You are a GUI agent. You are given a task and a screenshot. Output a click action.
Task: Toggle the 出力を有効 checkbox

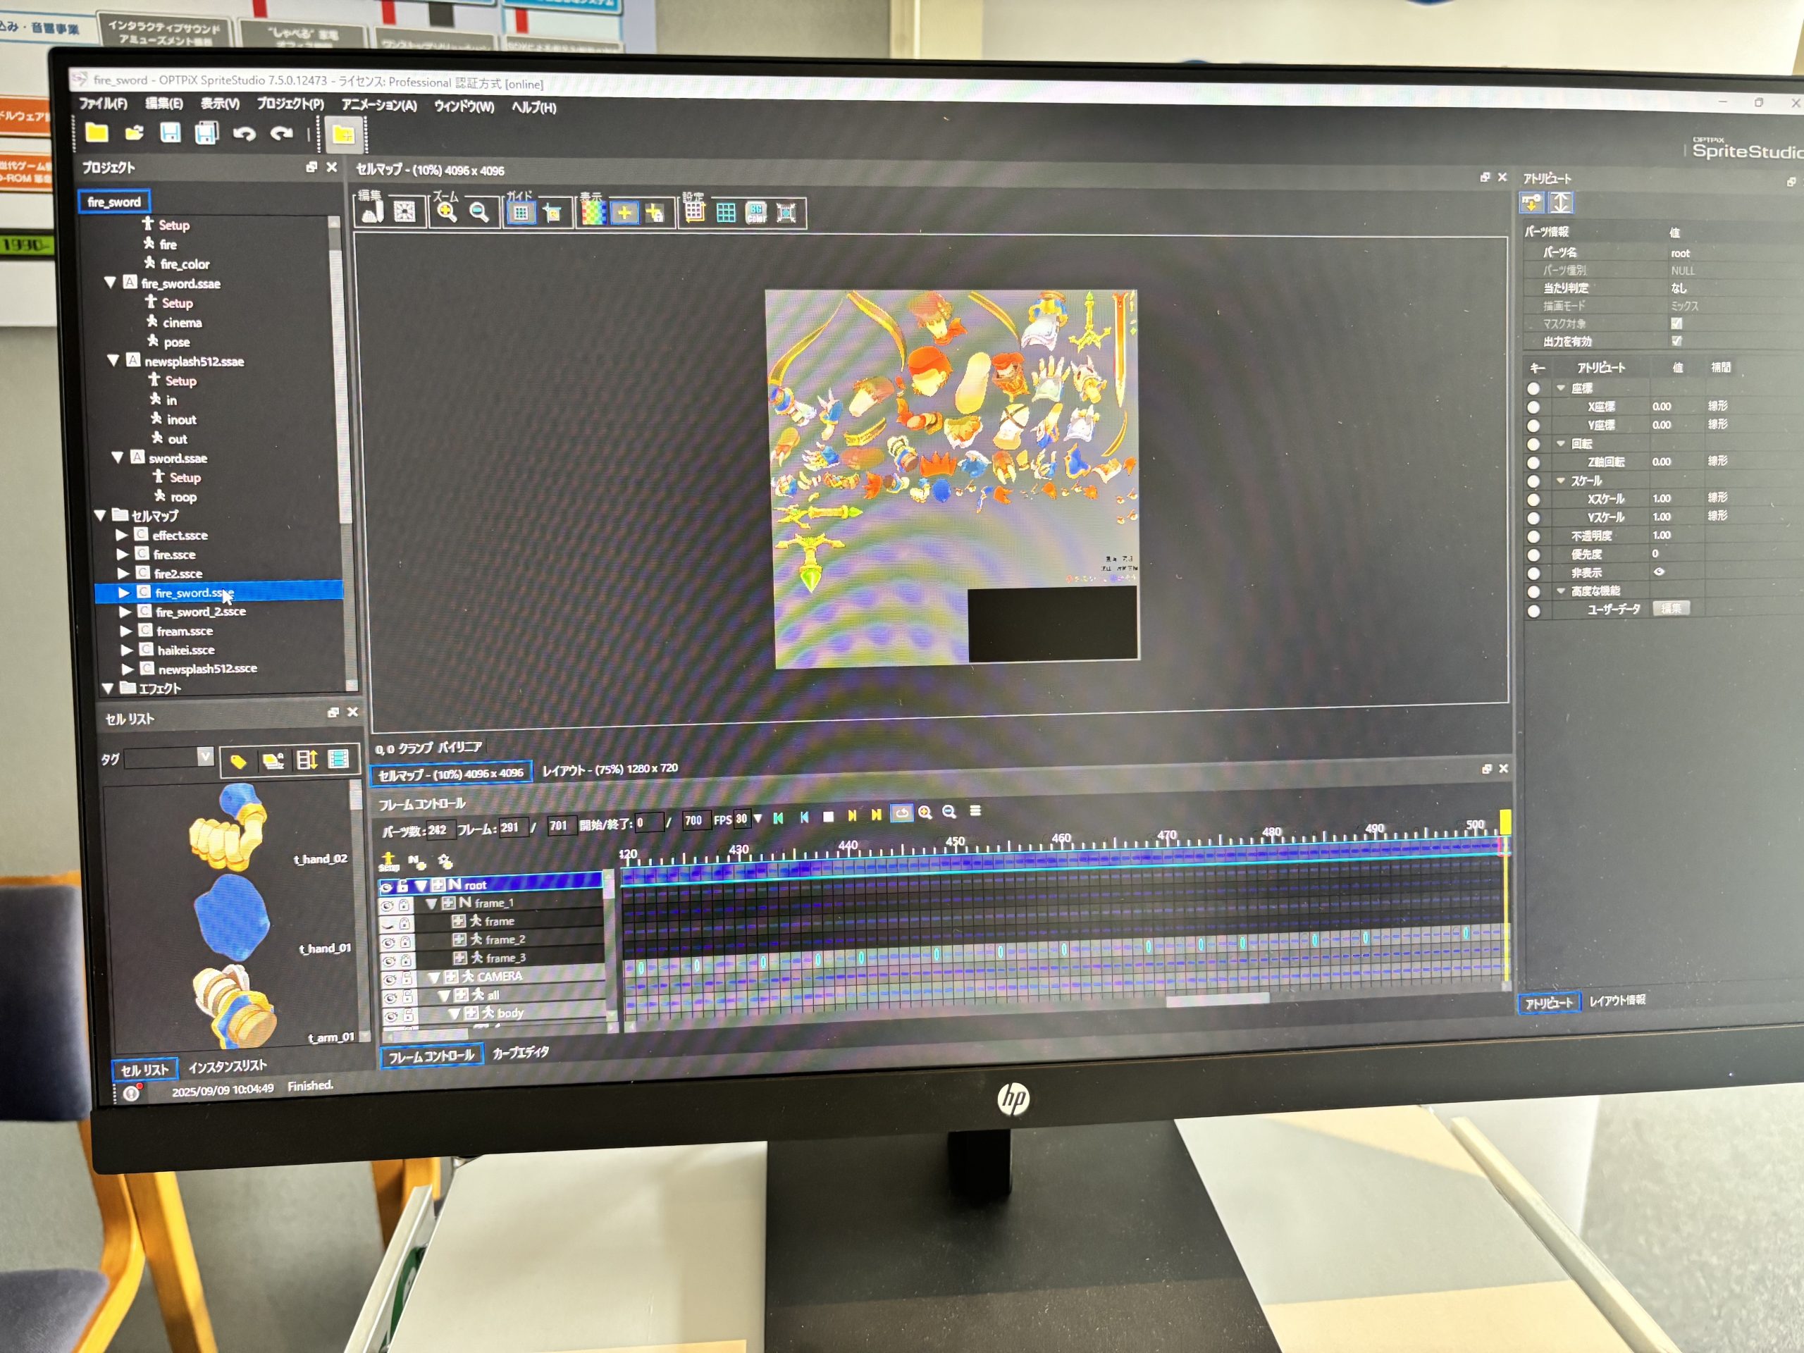[1676, 341]
